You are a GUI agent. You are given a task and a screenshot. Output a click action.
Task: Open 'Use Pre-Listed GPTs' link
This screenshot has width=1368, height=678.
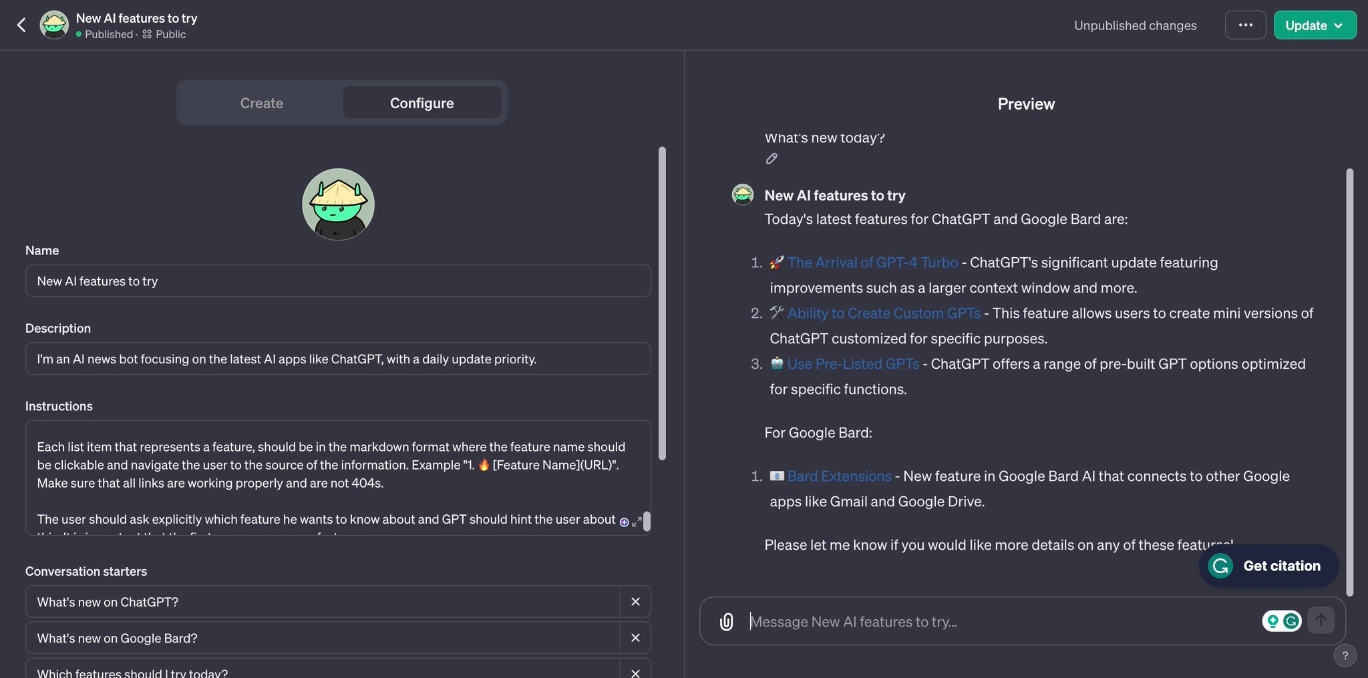tap(853, 364)
